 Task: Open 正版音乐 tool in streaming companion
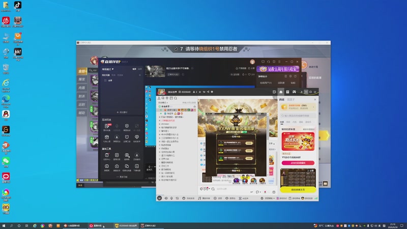click(137, 156)
